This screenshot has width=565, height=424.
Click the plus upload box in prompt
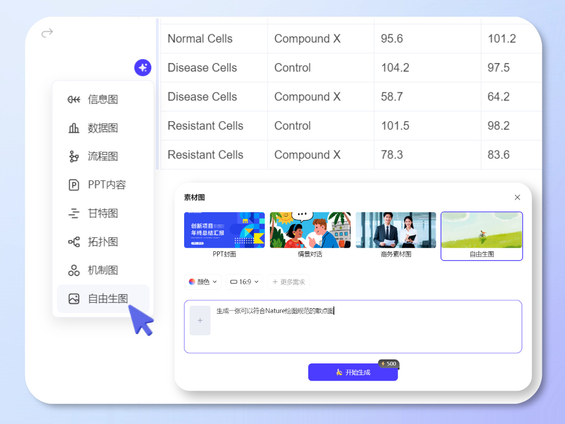[200, 321]
